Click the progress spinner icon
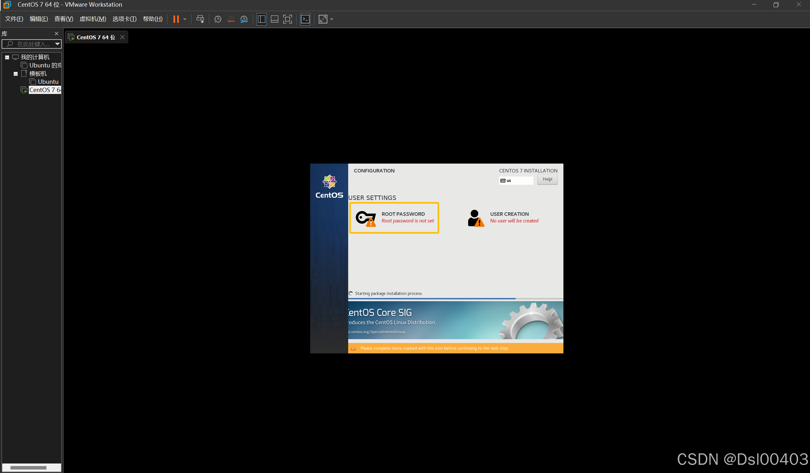This screenshot has height=473, width=810. click(351, 293)
